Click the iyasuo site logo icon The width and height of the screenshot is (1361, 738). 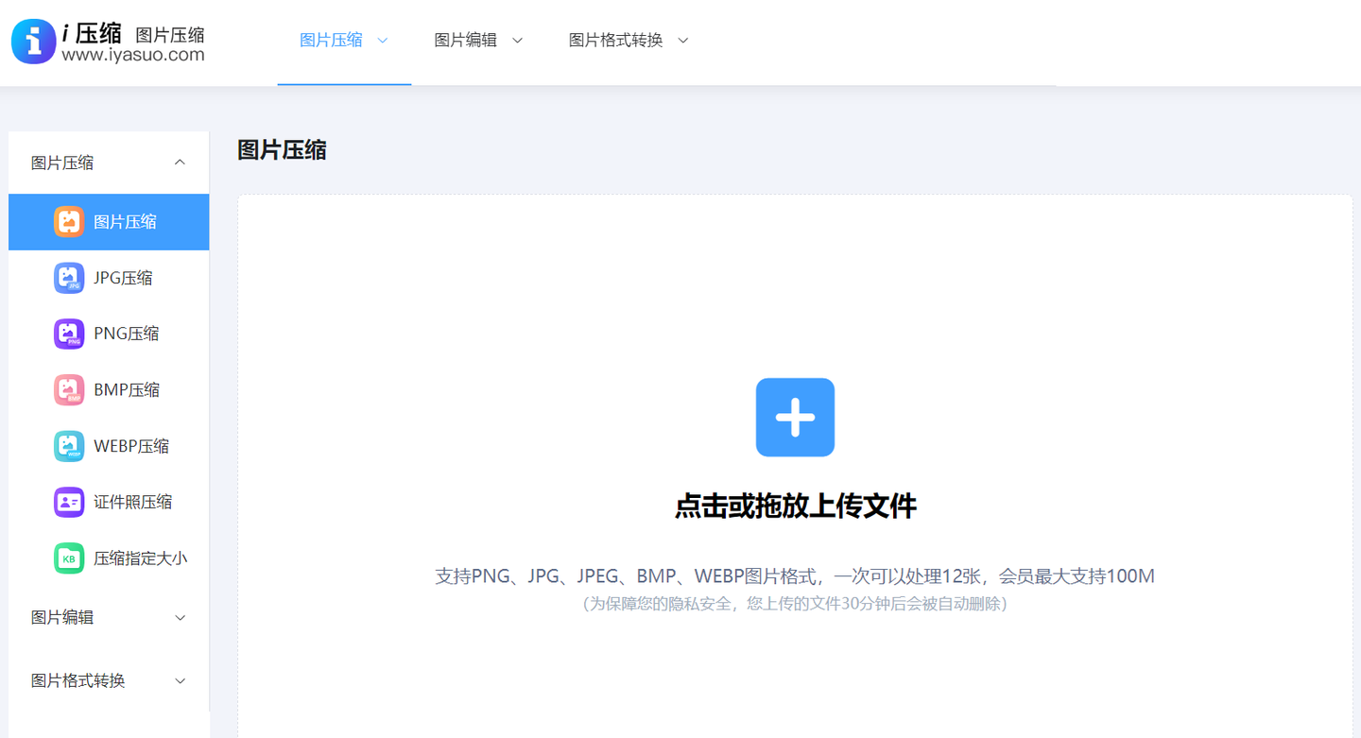[32, 42]
